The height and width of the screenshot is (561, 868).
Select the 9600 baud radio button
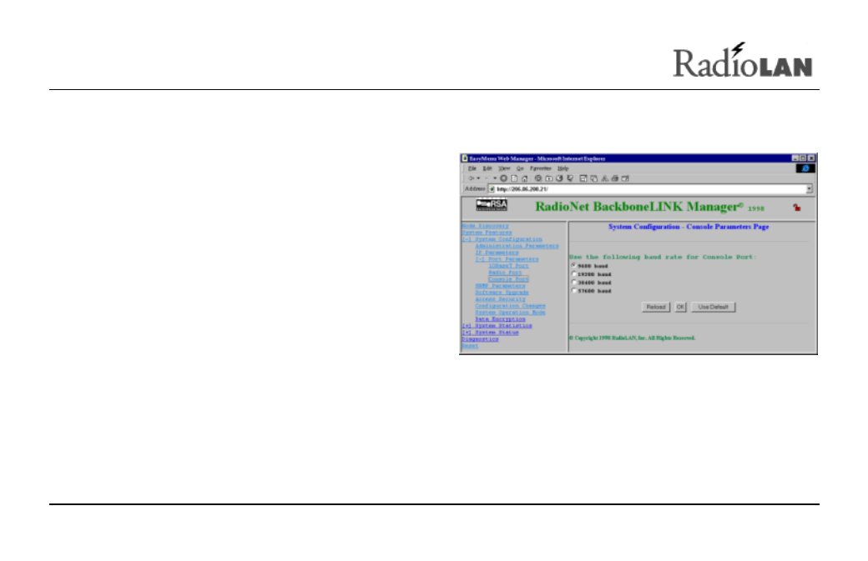tap(573, 265)
